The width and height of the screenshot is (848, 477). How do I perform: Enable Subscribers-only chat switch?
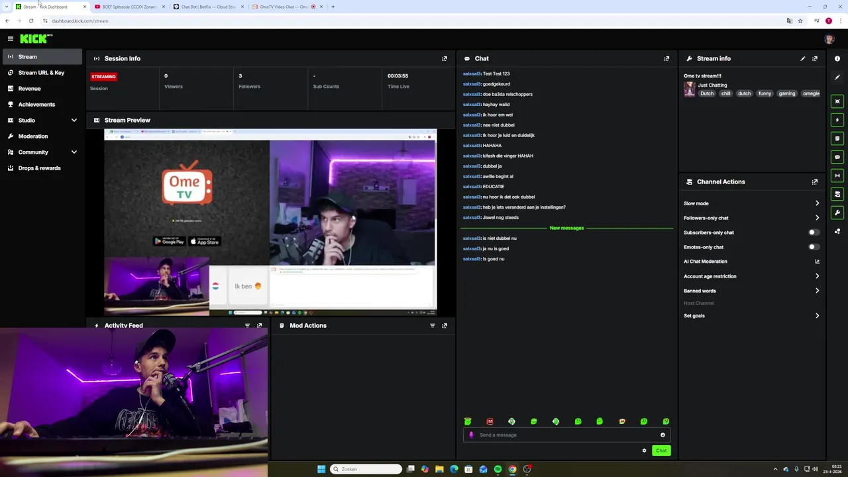click(814, 233)
